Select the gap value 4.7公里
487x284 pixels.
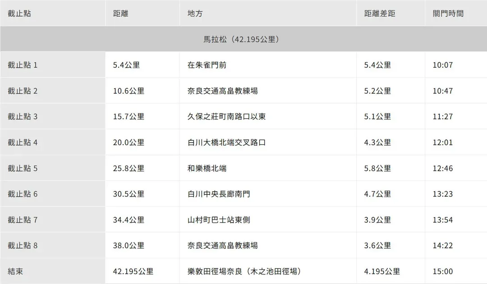pos(377,194)
